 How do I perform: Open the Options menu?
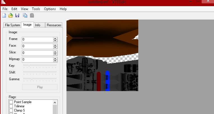50,9
